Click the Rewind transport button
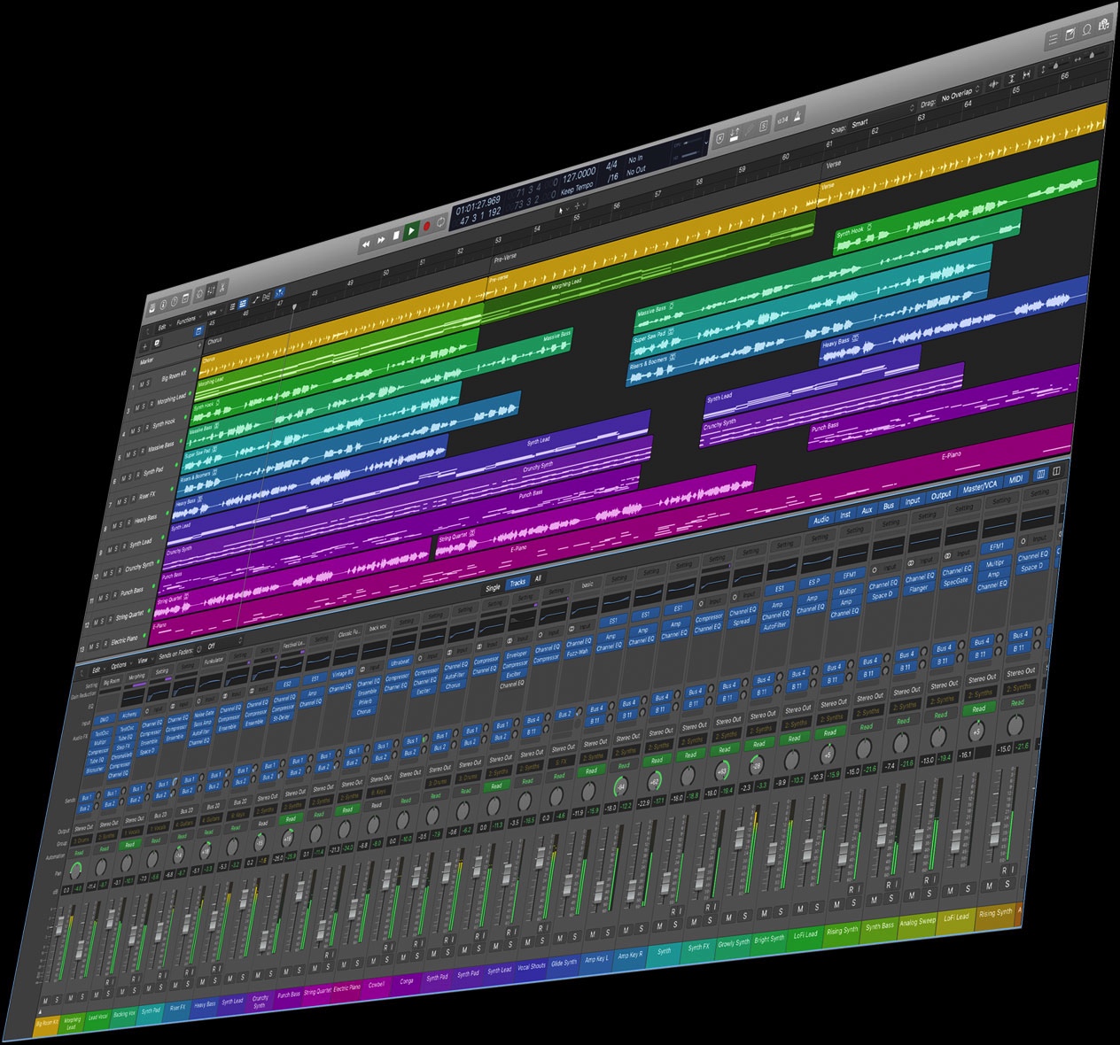This screenshot has width=1120, height=1045. [365, 244]
